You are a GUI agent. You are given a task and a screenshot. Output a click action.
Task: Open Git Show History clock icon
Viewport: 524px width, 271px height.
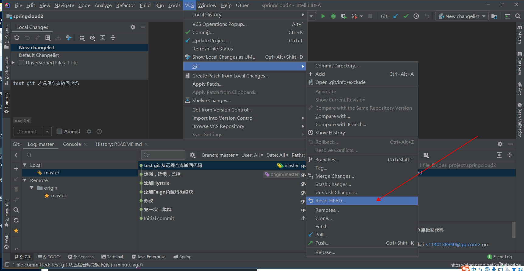[416, 16]
